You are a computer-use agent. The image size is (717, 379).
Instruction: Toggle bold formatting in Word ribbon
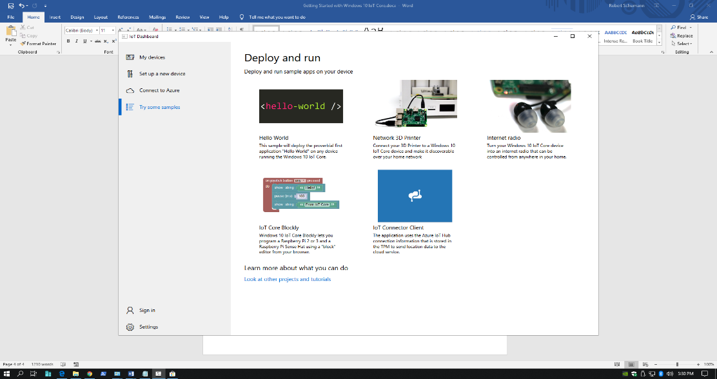(x=68, y=41)
